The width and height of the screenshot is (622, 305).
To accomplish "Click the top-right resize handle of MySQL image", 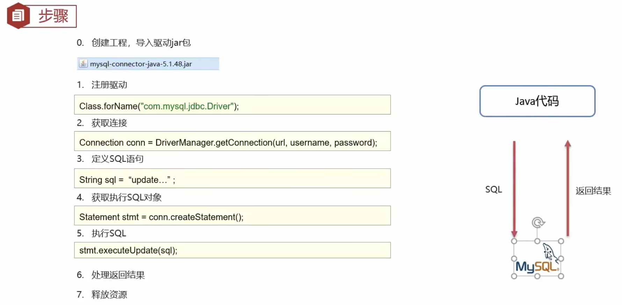I will point(561,241).
